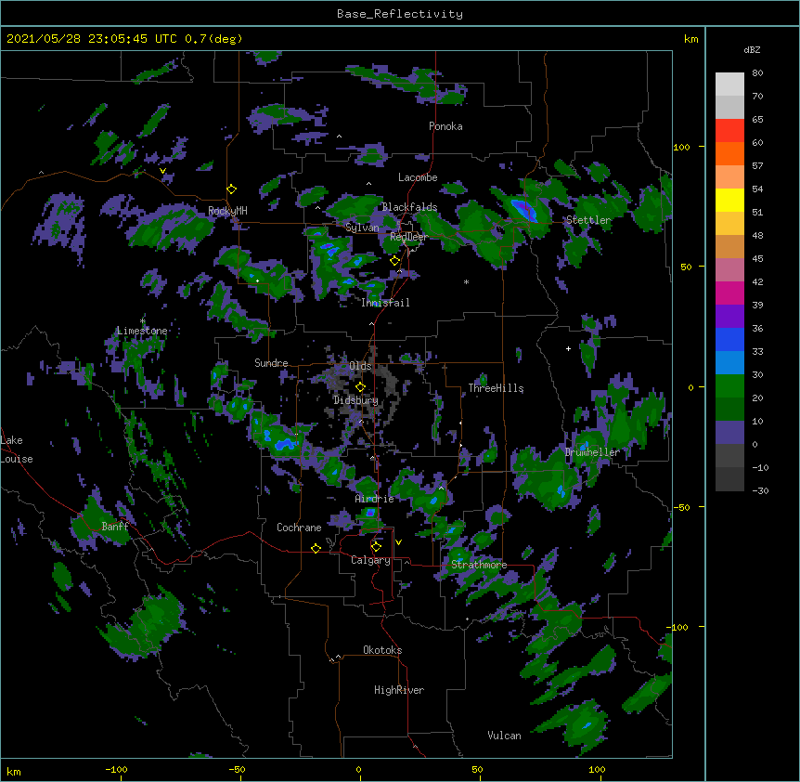Select the light gray 70-80 dBZ legend swatch

click(x=729, y=85)
